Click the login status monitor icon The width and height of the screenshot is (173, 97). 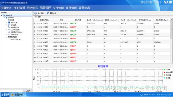pos(141,95)
